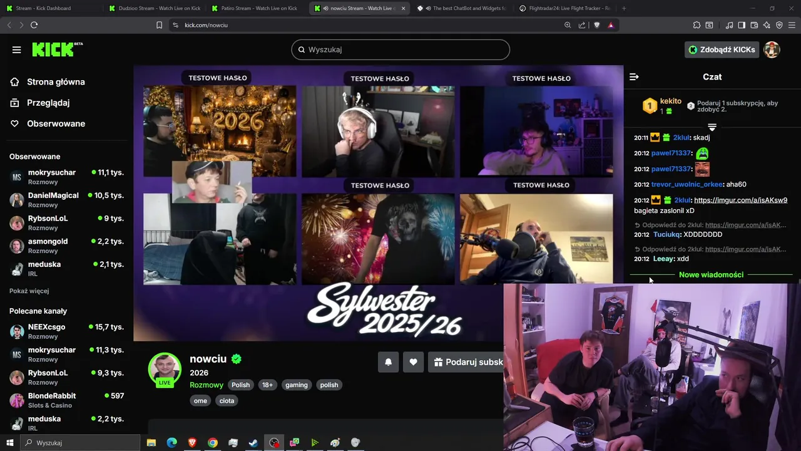Open the Windows Start menu

(9, 443)
